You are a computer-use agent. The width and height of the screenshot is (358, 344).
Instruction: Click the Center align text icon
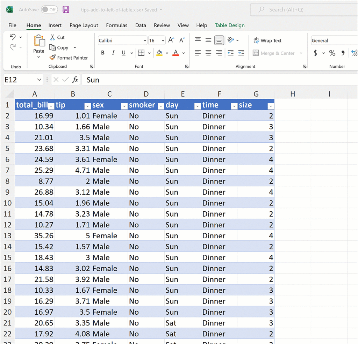[208, 53]
